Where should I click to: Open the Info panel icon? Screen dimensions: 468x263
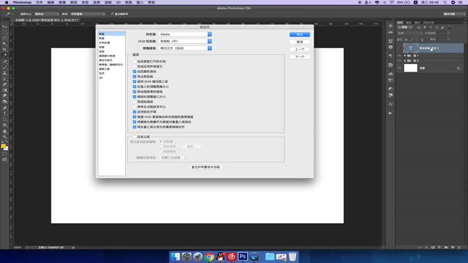[390, 47]
